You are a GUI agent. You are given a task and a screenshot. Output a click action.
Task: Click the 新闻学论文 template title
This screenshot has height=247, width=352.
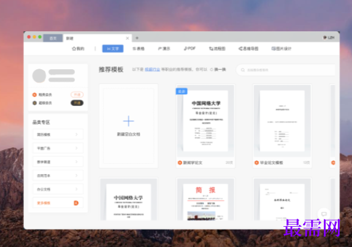[193, 162]
